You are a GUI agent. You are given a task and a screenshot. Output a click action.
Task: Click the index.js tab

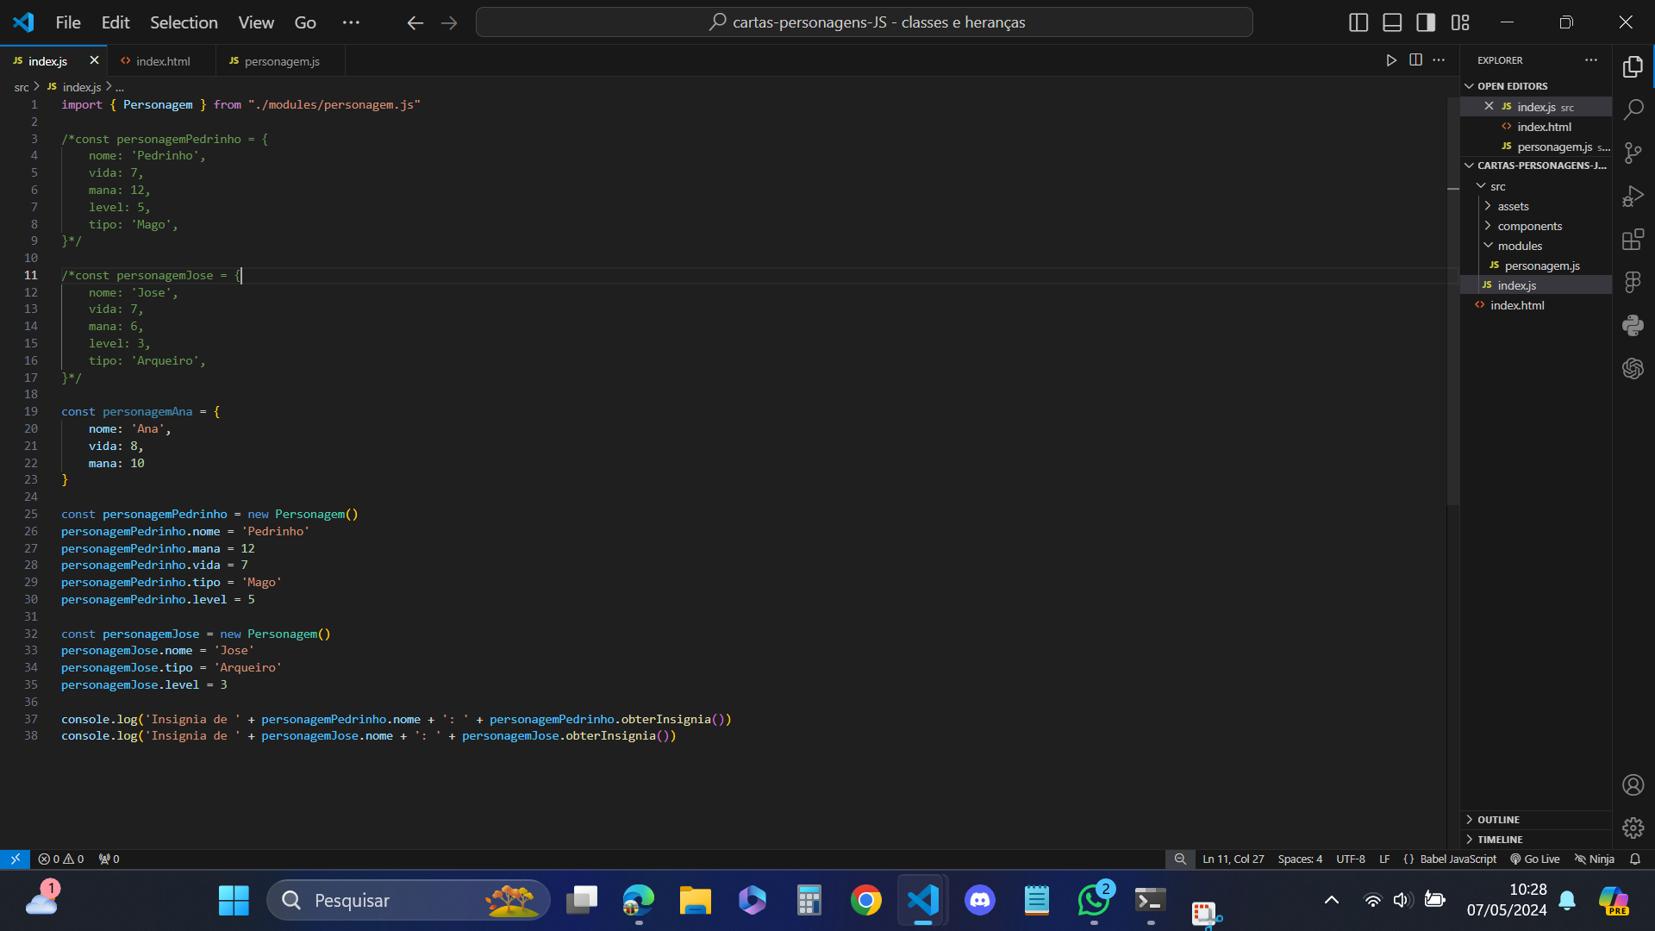pyautogui.click(x=47, y=60)
